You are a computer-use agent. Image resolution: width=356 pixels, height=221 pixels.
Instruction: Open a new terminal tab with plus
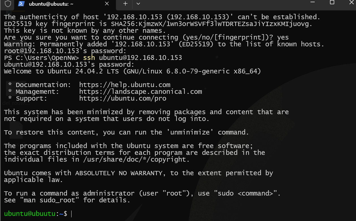click(x=126, y=4)
